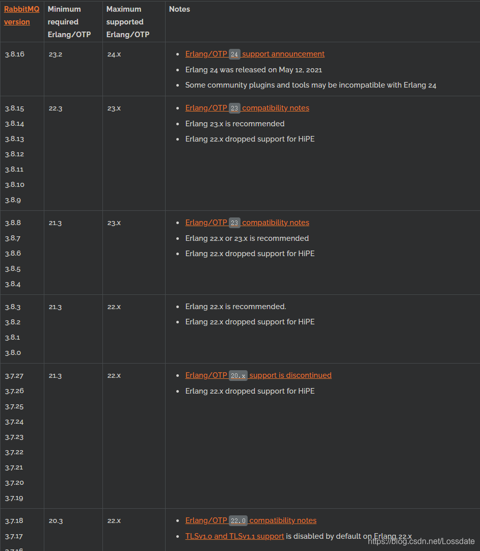Select version 3.8.16 cell

(22, 69)
